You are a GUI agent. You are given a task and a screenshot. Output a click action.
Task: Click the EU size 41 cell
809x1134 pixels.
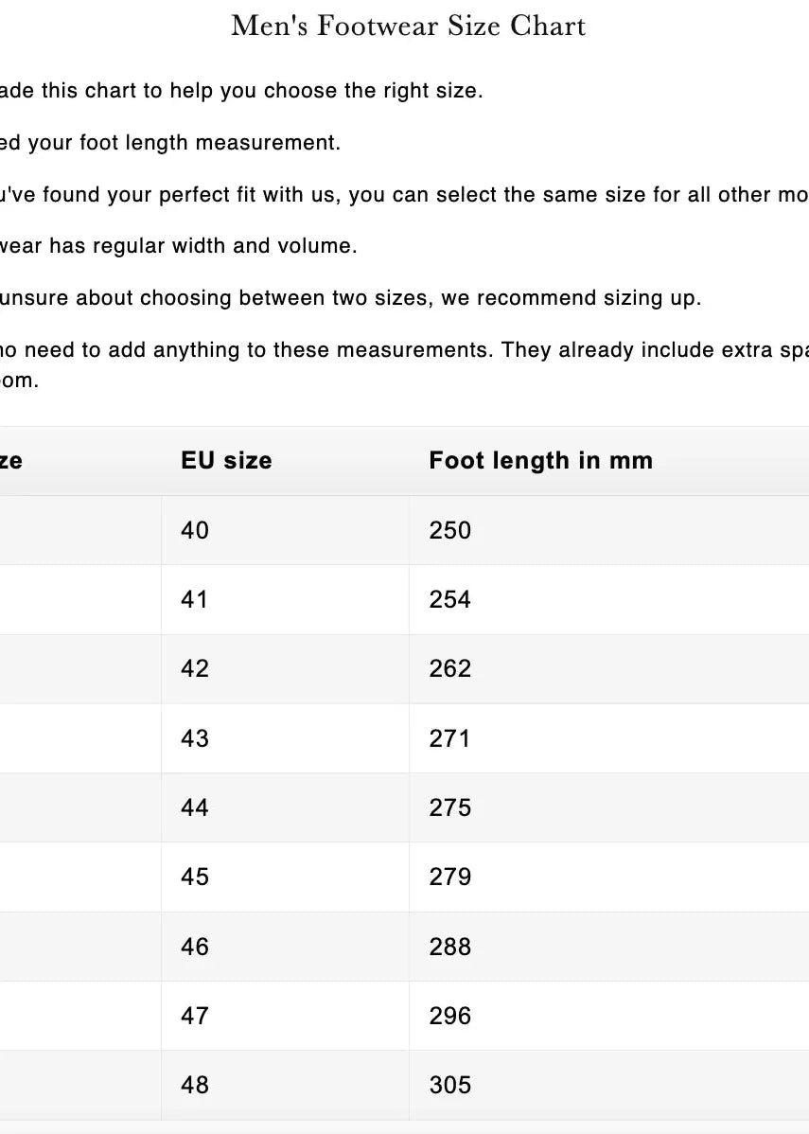(x=194, y=599)
